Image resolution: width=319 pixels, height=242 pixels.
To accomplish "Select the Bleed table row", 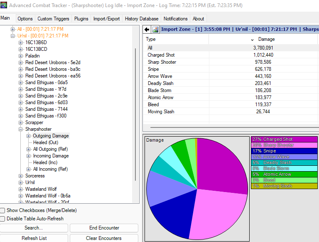I will coord(231,105).
